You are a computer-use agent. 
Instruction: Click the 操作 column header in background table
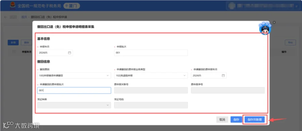click(x=284, y=52)
